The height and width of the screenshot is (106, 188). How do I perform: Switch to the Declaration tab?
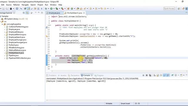[74, 75]
